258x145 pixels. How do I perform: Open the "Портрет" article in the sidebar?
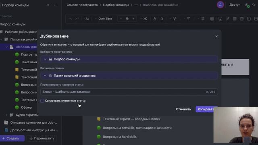coord(29,54)
